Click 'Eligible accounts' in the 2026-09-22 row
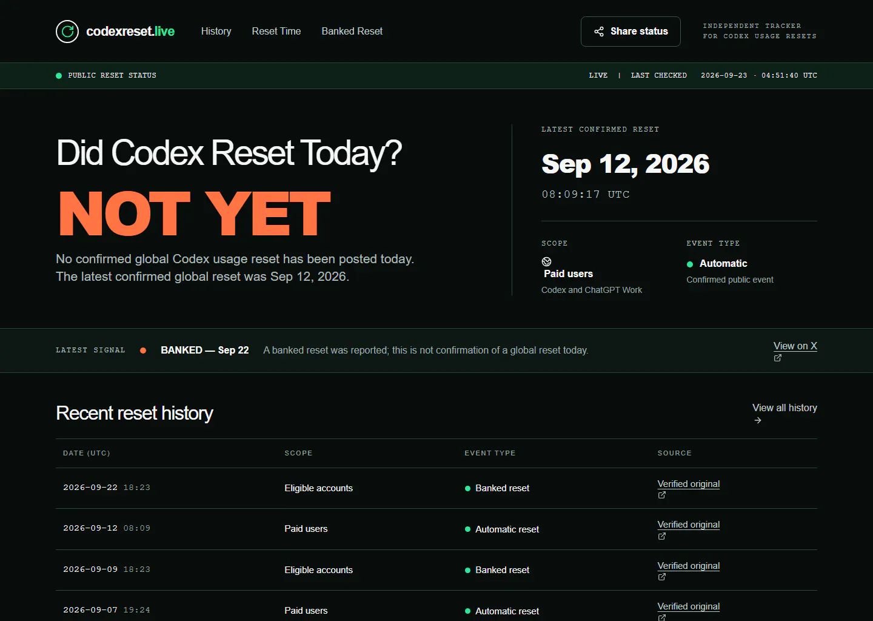 (x=318, y=488)
